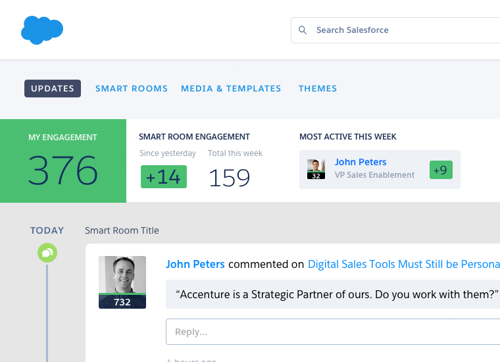Switch to the Smart Rooms tab
The width and height of the screenshot is (500, 362).
(132, 88)
